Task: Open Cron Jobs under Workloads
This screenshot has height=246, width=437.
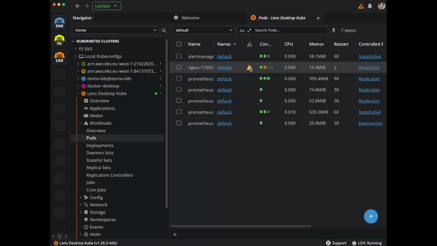Action: point(96,190)
